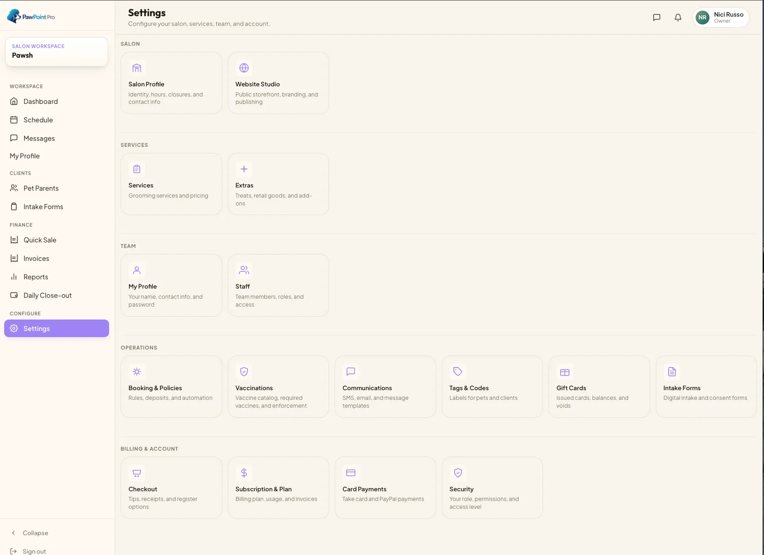Click the Booking & Policies gear icon
The image size is (764, 555).
tap(137, 372)
